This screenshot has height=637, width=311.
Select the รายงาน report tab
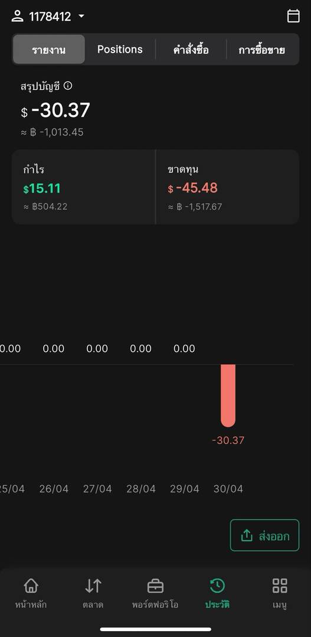click(49, 50)
